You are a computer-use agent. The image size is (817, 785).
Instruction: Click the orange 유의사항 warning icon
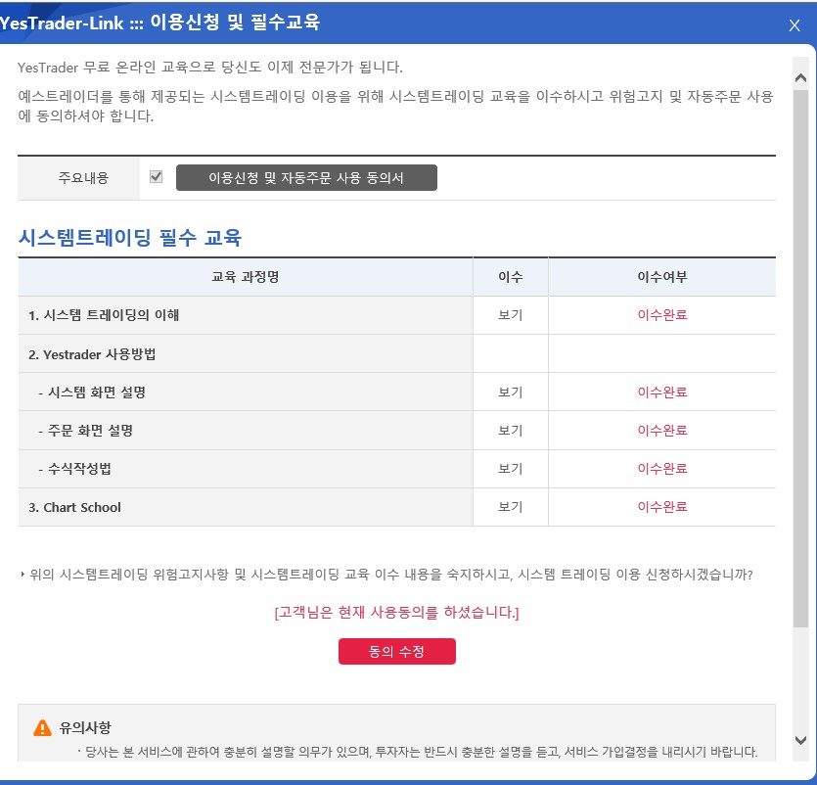(x=42, y=727)
